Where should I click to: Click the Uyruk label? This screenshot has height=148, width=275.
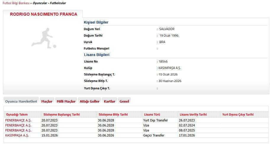(88, 42)
